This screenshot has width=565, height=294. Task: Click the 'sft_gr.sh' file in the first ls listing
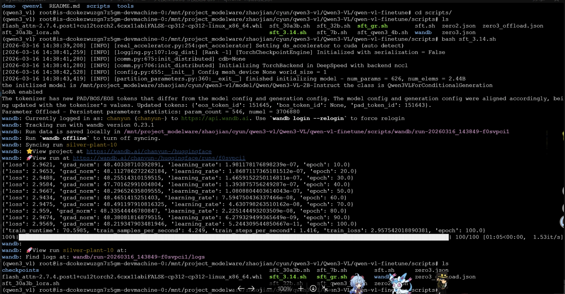pos(372,26)
